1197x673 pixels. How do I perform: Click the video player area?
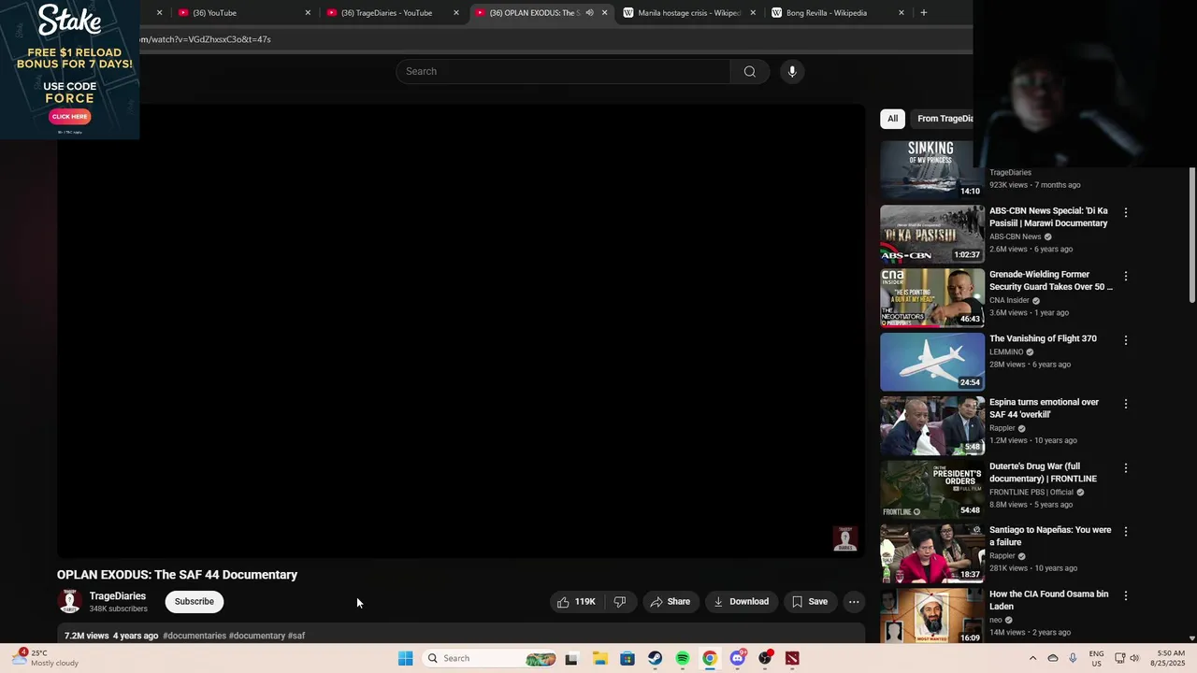click(x=461, y=331)
